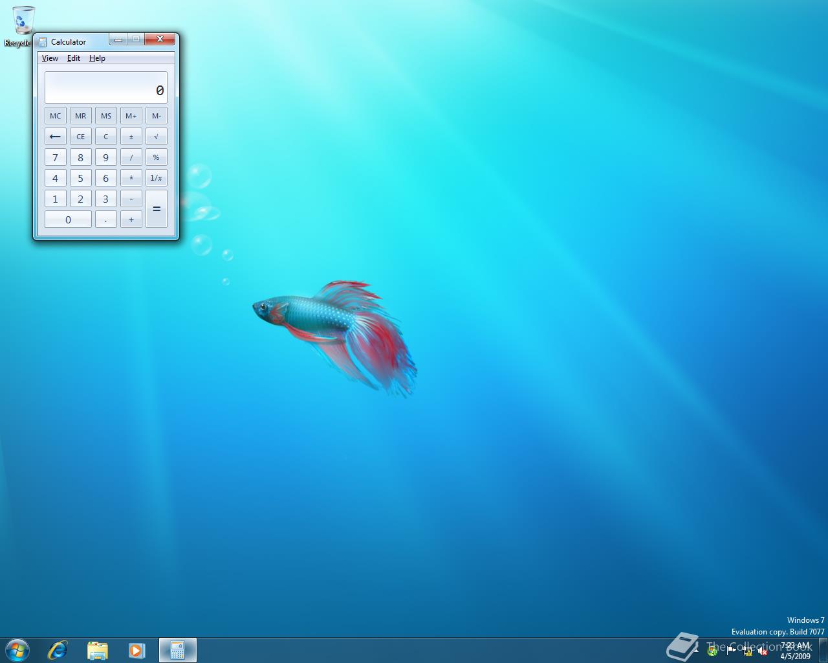Click digit 7 on the keypad
The image size is (828, 663).
pos(55,157)
